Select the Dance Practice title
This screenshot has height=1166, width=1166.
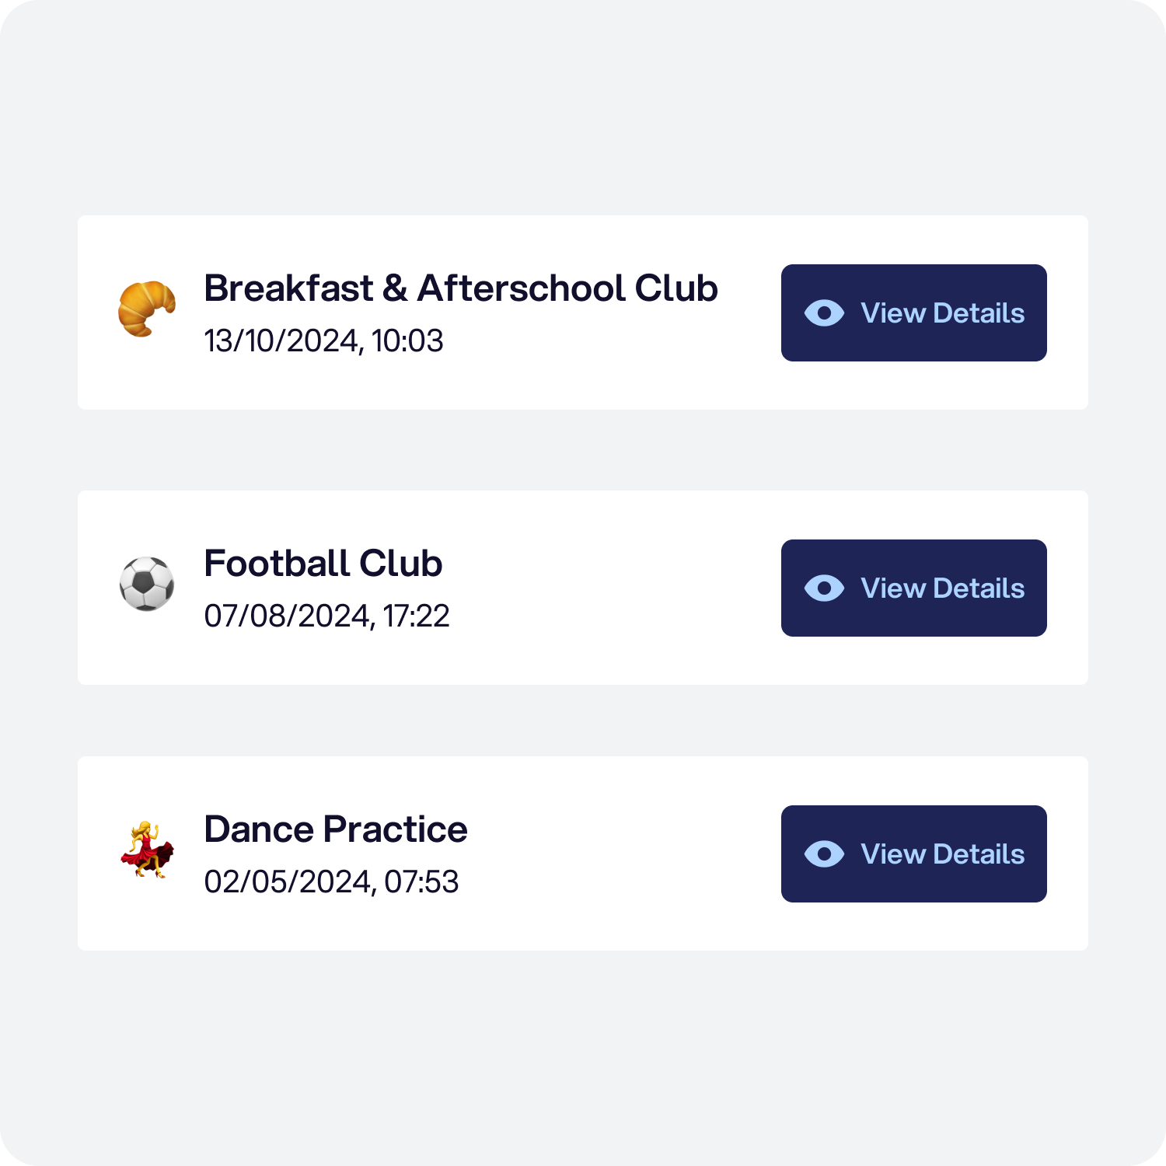(x=336, y=829)
